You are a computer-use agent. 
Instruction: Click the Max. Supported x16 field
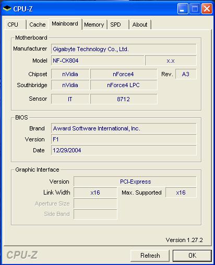181,192
